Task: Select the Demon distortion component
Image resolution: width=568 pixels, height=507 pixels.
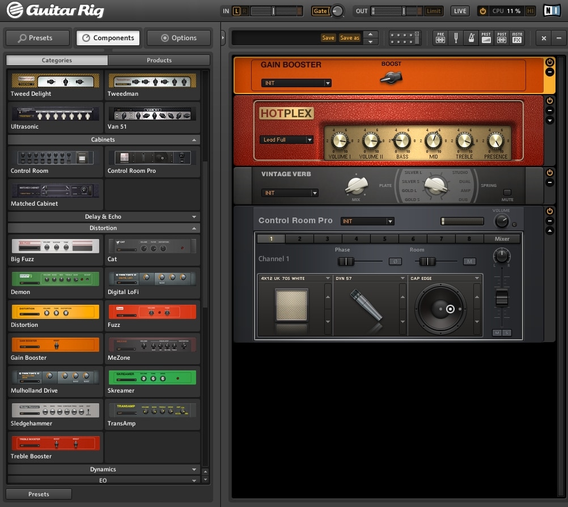Action: click(x=56, y=283)
